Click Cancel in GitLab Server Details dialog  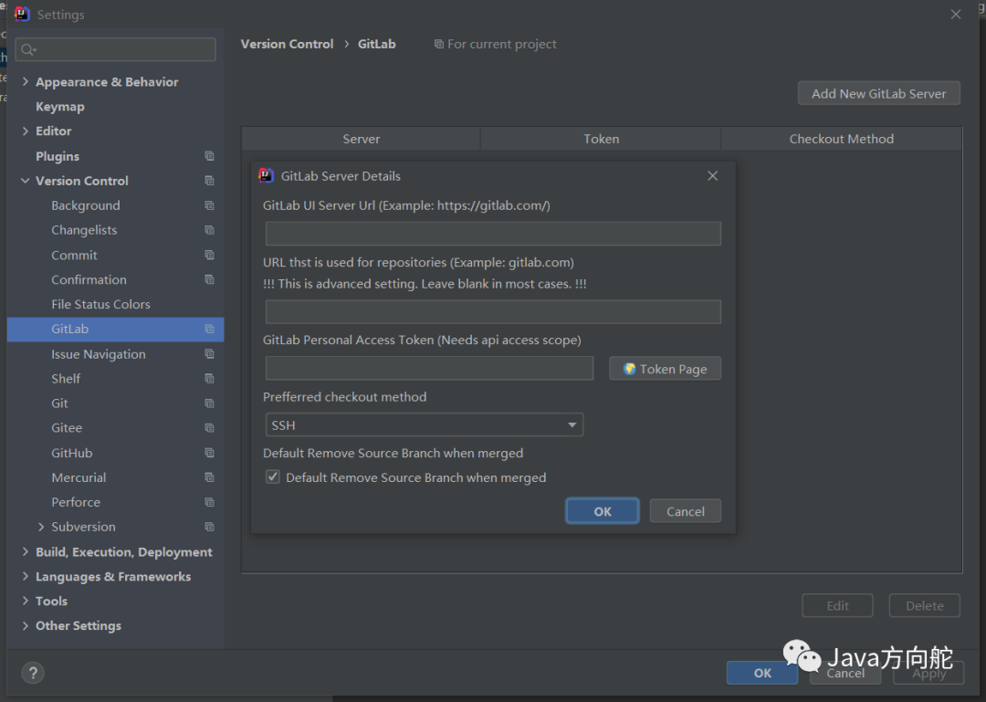pyautogui.click(x=686, y=511)
